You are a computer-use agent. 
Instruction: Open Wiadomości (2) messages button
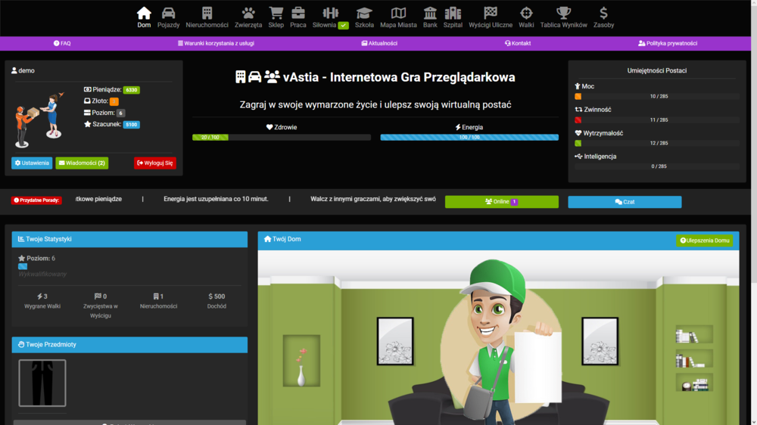82,163
